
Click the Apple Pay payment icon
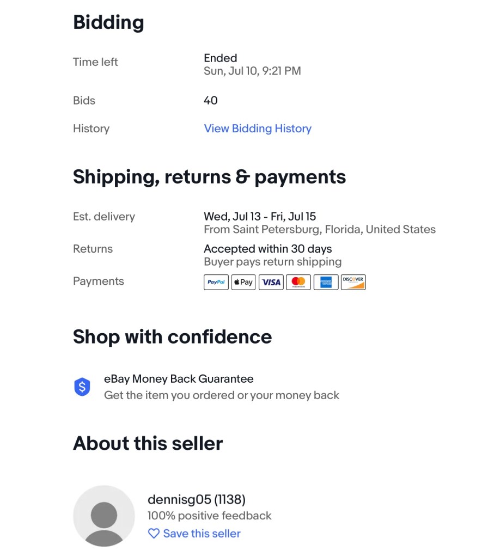[243, 282]
